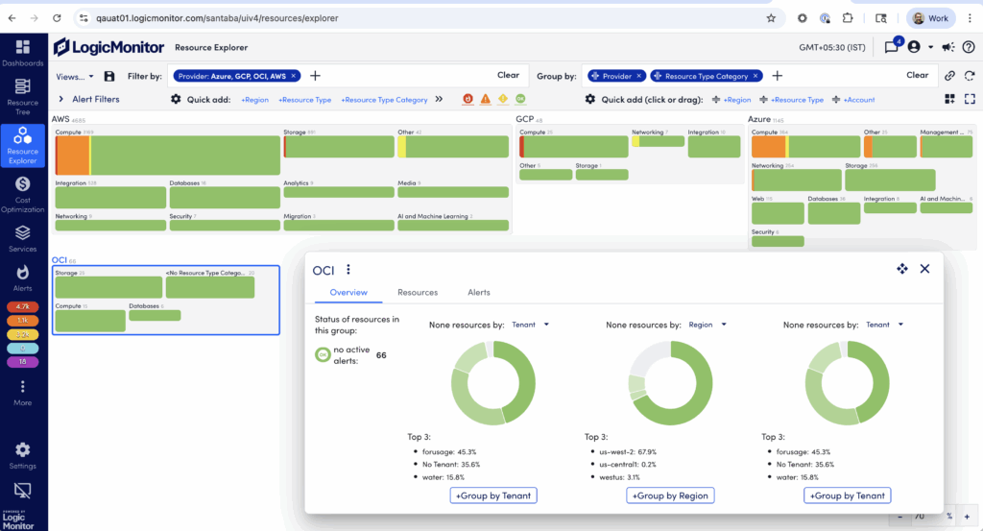This screenshot has height=531, width=983.
Task: Quick add the +Resource Type filter
Action: (304, 100)
